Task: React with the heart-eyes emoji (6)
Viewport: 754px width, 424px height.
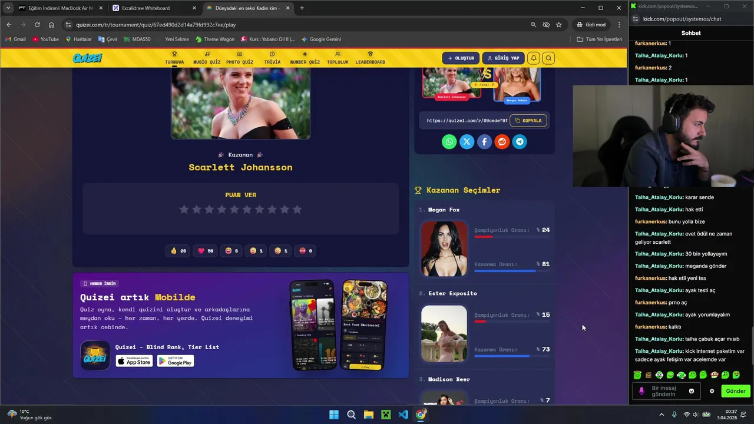Action: (x=232, y=251)
